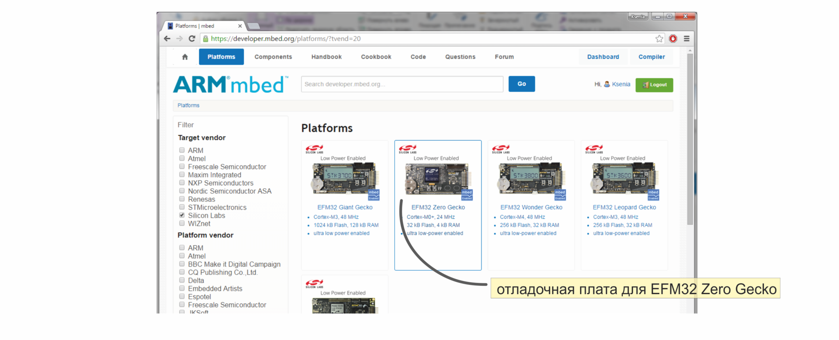
Task: Click the Platforms breadcrumb link
Action: pyautogui.click(x=188, y=105)
